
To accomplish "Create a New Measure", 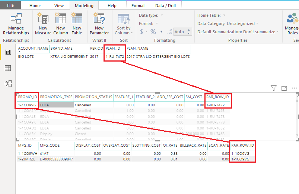I will (x=43, y=24).
